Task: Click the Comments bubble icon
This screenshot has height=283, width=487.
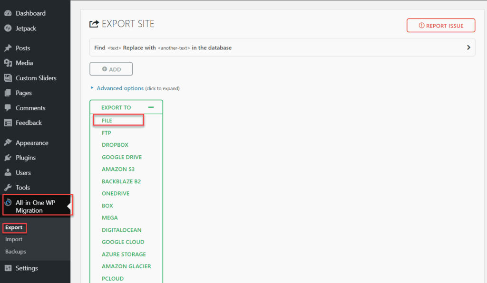Action: [x=8, y=108]
